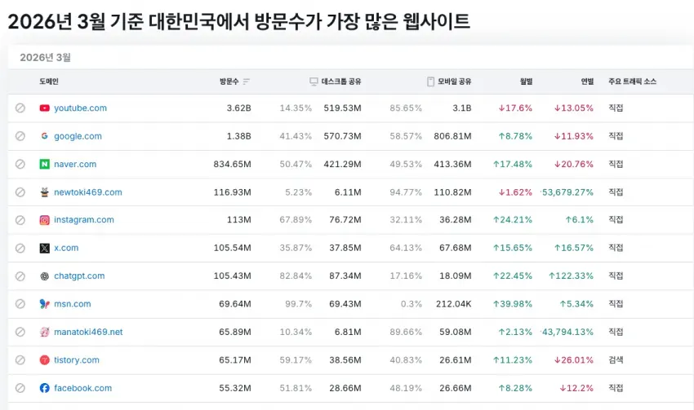
Task: Click the 주요 트래픽 소스 column header
Action: click(633, 82)
